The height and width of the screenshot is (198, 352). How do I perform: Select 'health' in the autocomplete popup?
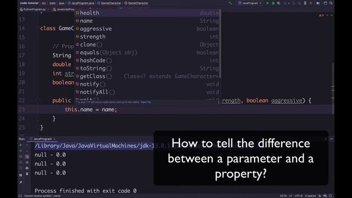pos(147,13)
